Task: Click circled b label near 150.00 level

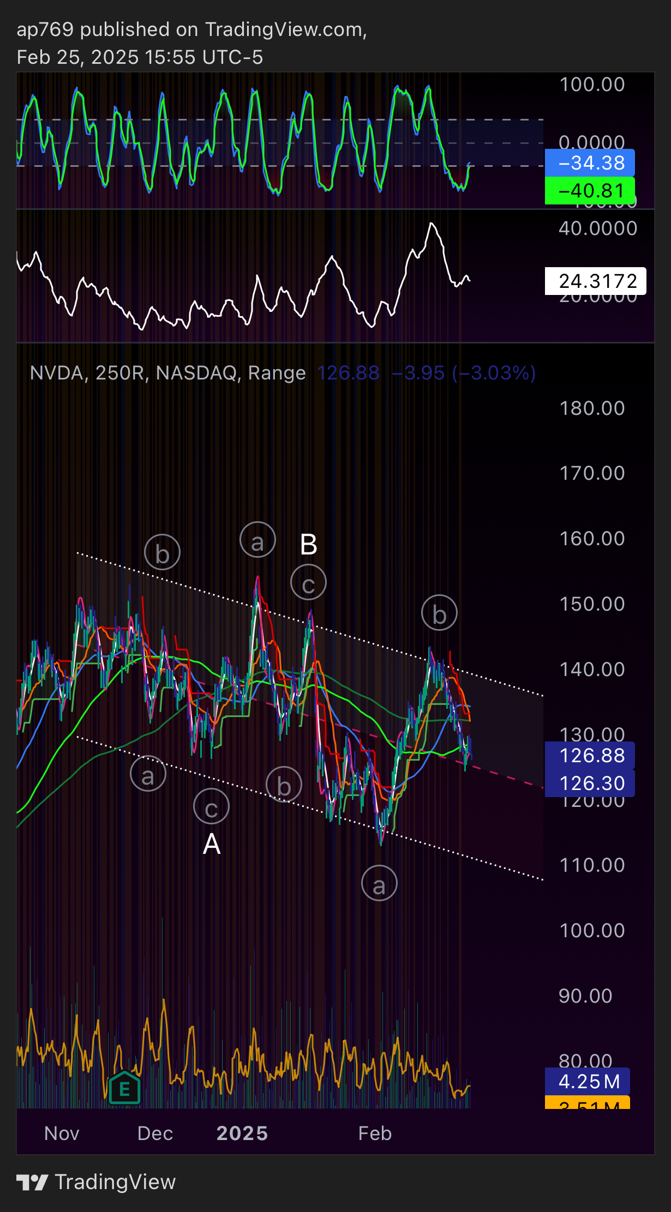Action: 440,613
